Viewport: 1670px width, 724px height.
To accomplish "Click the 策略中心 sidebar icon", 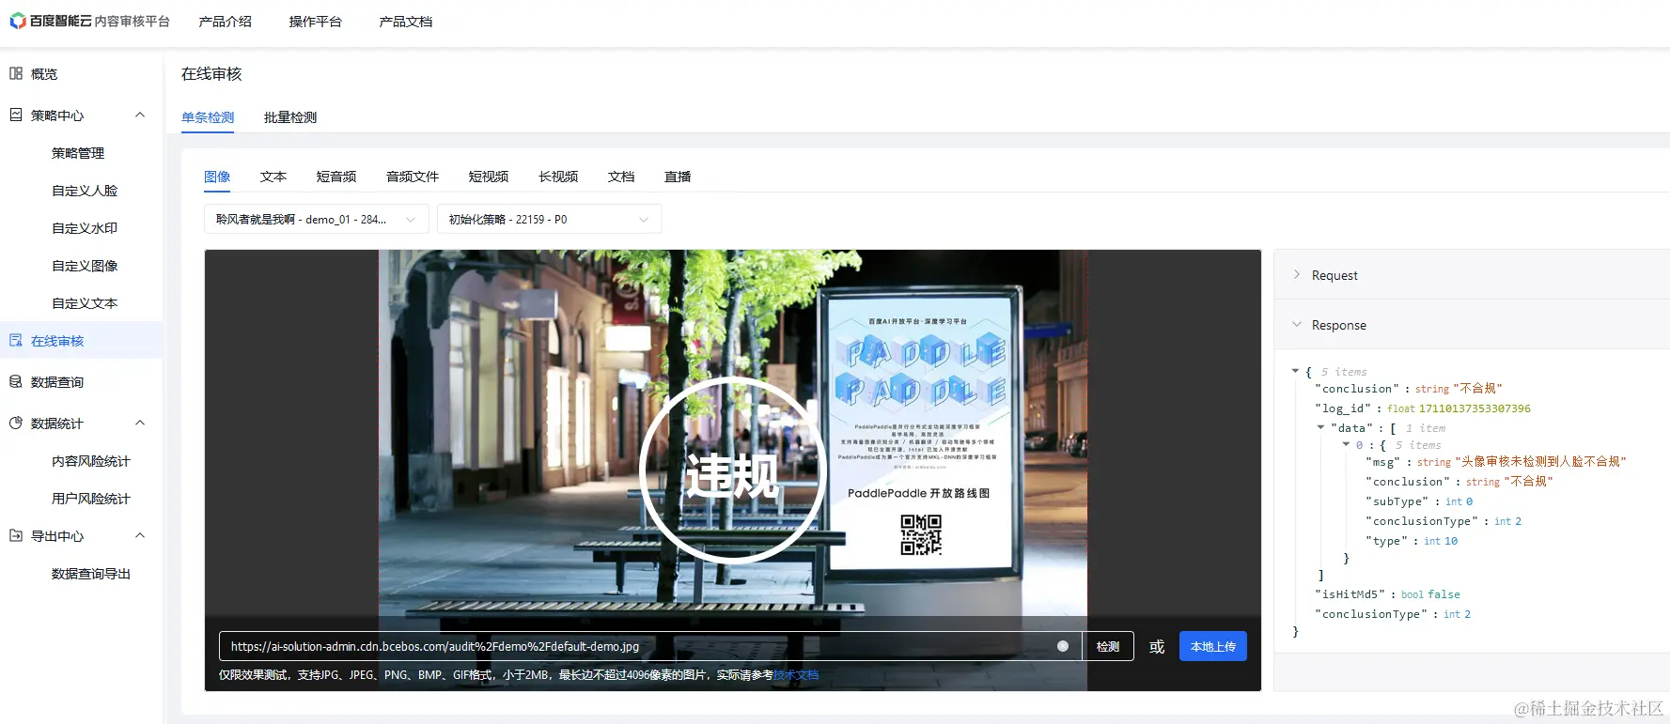I will pyautogui.click(x=16, y=115).
